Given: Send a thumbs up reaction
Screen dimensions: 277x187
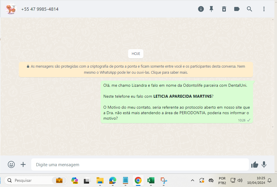Looking at the screenshot, I should 255,164.
